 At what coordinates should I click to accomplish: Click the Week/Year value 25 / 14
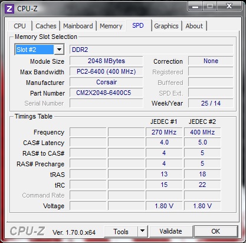click(211, 103)
